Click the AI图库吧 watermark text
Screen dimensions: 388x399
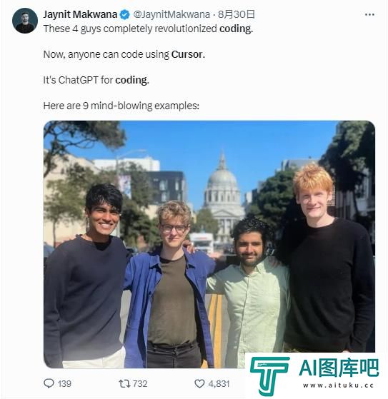point(339,368)
